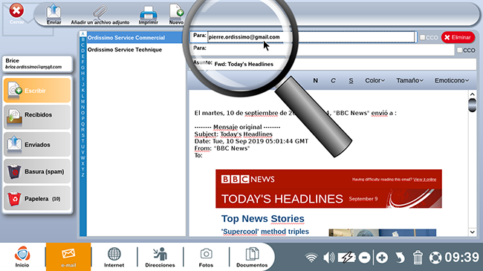Open Direcciones contacts in taskbar
Viewport: 483px width, 271px height.
pos(160,257)
